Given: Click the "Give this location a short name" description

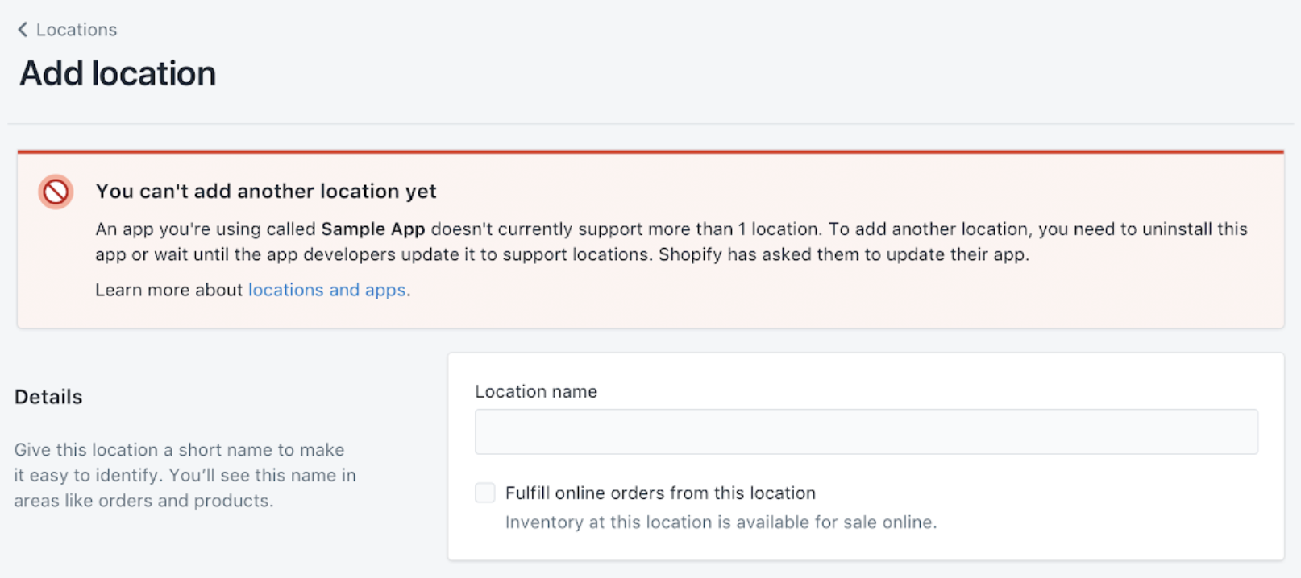Looking at the screenshot, I should (x=179, y=450).
